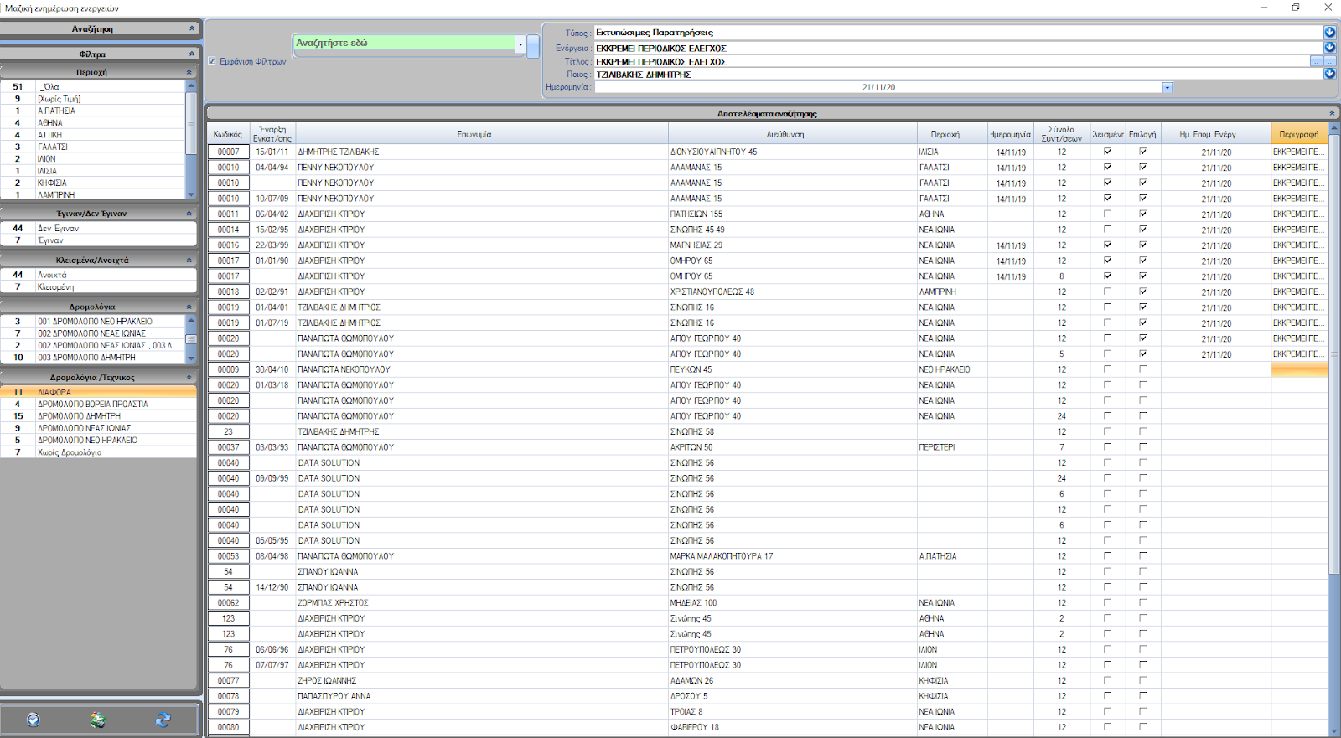
Task: Open the Αναζητήστε εδώ search dropdown
Action: [520, 44]
